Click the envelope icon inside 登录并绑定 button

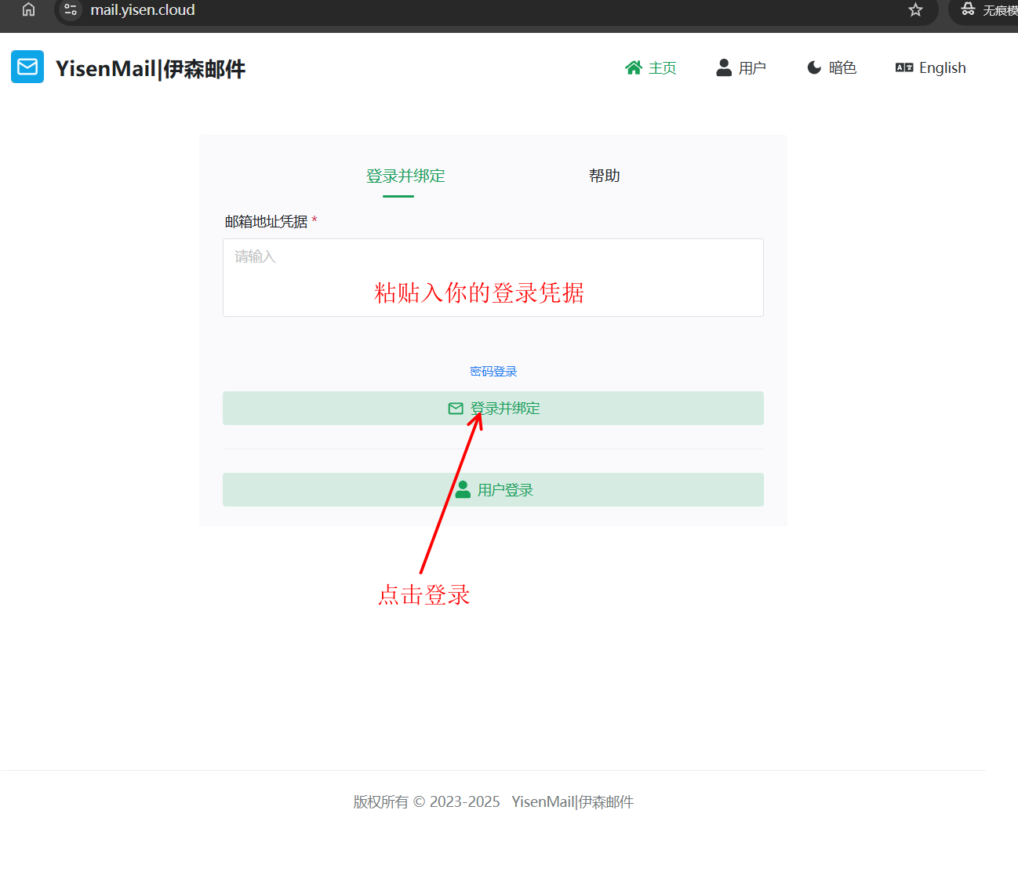point(456,408)
